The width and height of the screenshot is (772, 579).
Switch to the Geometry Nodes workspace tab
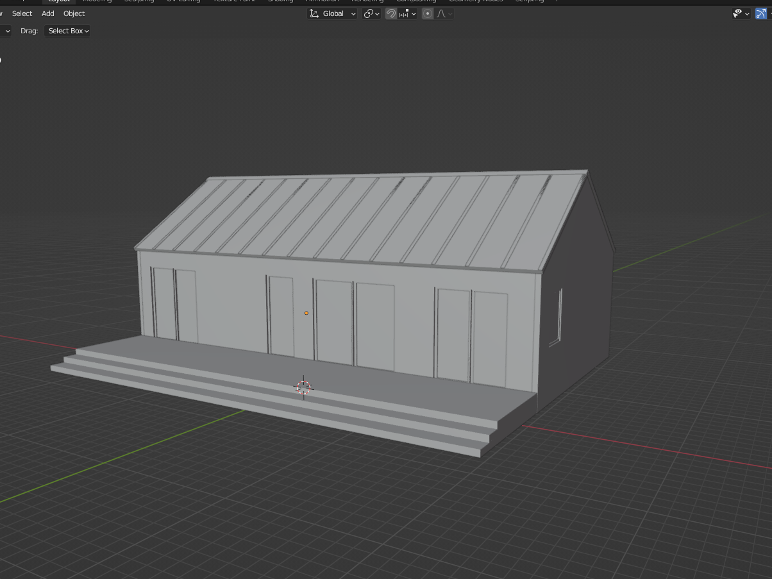click(475, 1)
